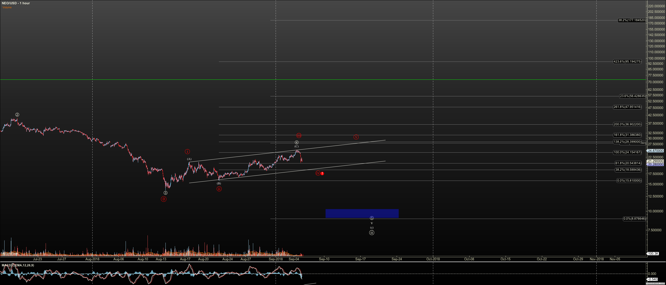Click the (B) wave label
The height and width of the screenshot is (285, 666).
pyautogui.click(x=219, y=183)
